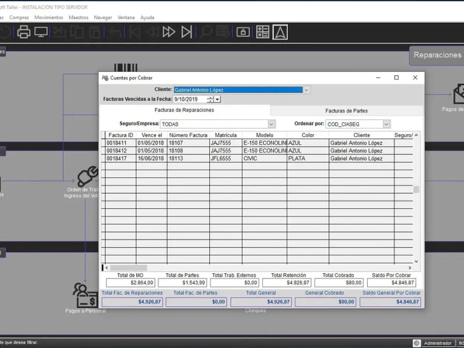Open the Pagos a Personal icon

(x=85, y=296)
